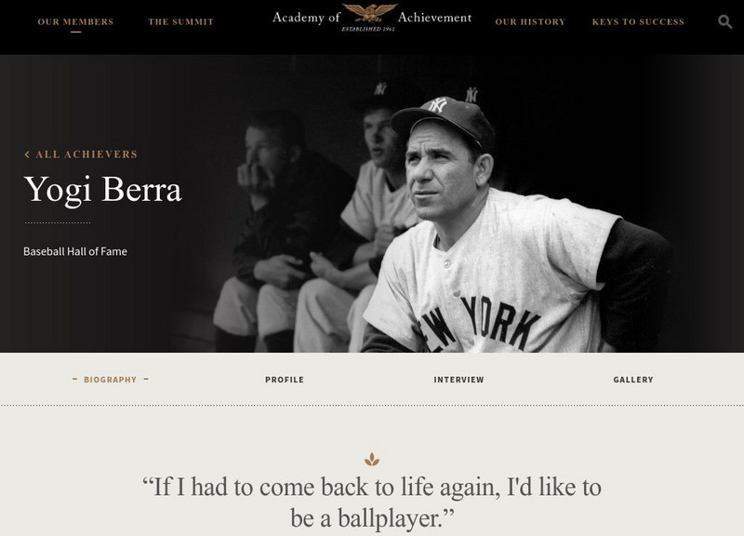Click the back chevron beside All Achievers
This screenshot has height=536, width=744.
(27, 154)
